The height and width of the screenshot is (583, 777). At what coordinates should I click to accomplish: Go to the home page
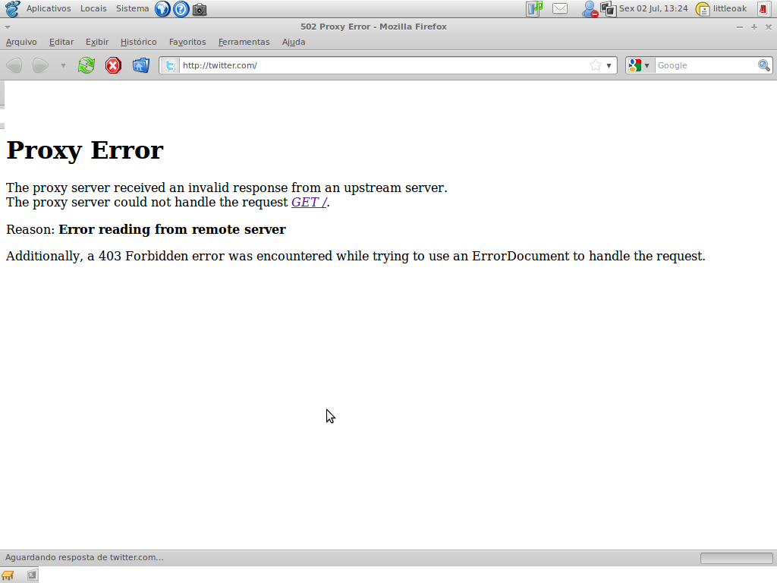coord(141,65)
